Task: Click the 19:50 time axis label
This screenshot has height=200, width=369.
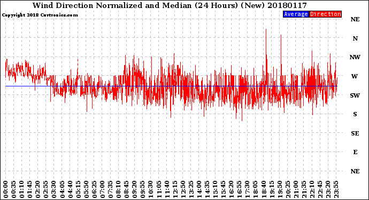Action: [x=280, y=189]
